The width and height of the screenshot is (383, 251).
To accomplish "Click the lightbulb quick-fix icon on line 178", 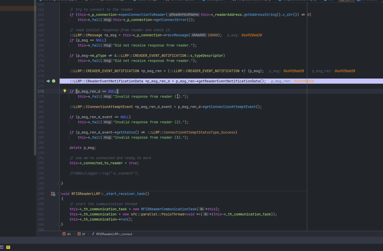I will [65, 91].
